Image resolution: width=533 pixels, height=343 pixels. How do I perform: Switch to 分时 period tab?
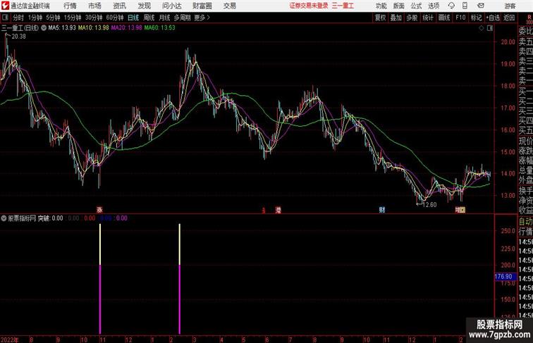[18, 18]
